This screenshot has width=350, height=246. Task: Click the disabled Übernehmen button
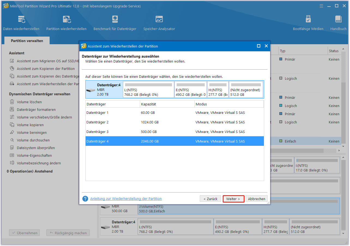pos(25,233)
